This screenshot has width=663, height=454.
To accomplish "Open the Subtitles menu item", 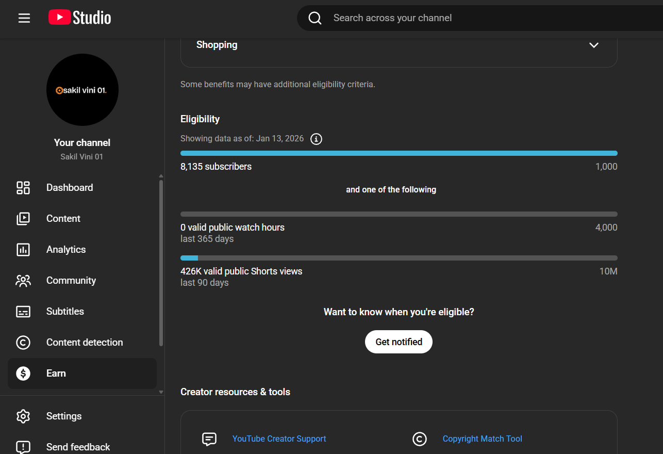I will pyautogui.click(x=65, y=312).
